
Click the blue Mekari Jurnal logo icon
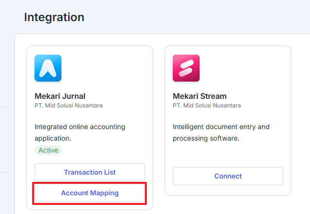[48, 68]
